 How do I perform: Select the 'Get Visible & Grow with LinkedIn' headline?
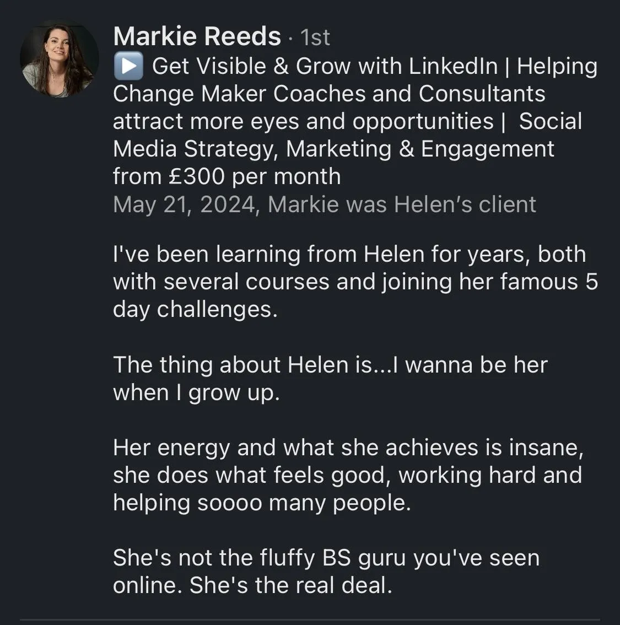[325, 66]
